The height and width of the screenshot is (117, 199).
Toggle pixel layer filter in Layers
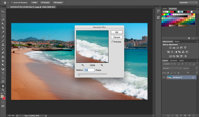point(179,64)
